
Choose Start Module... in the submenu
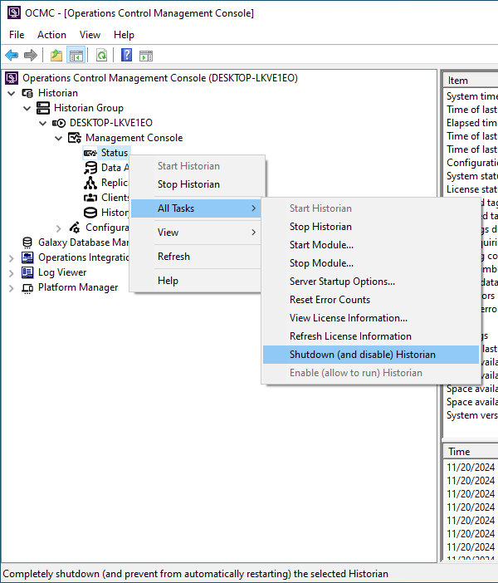pyautogui.click(x=371, y=245)
